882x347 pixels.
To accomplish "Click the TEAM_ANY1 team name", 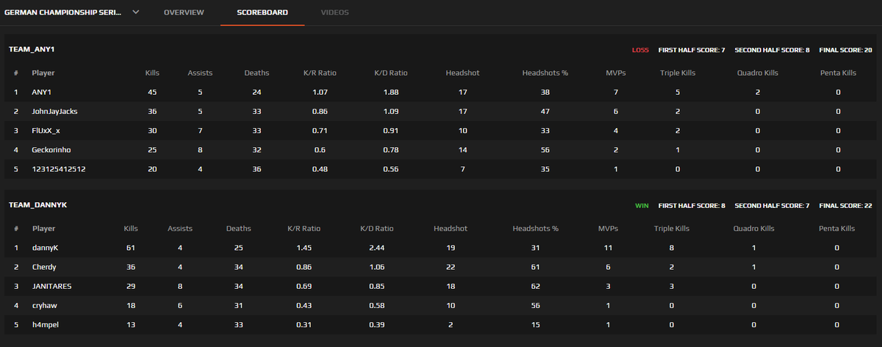I will coord(32,50).
